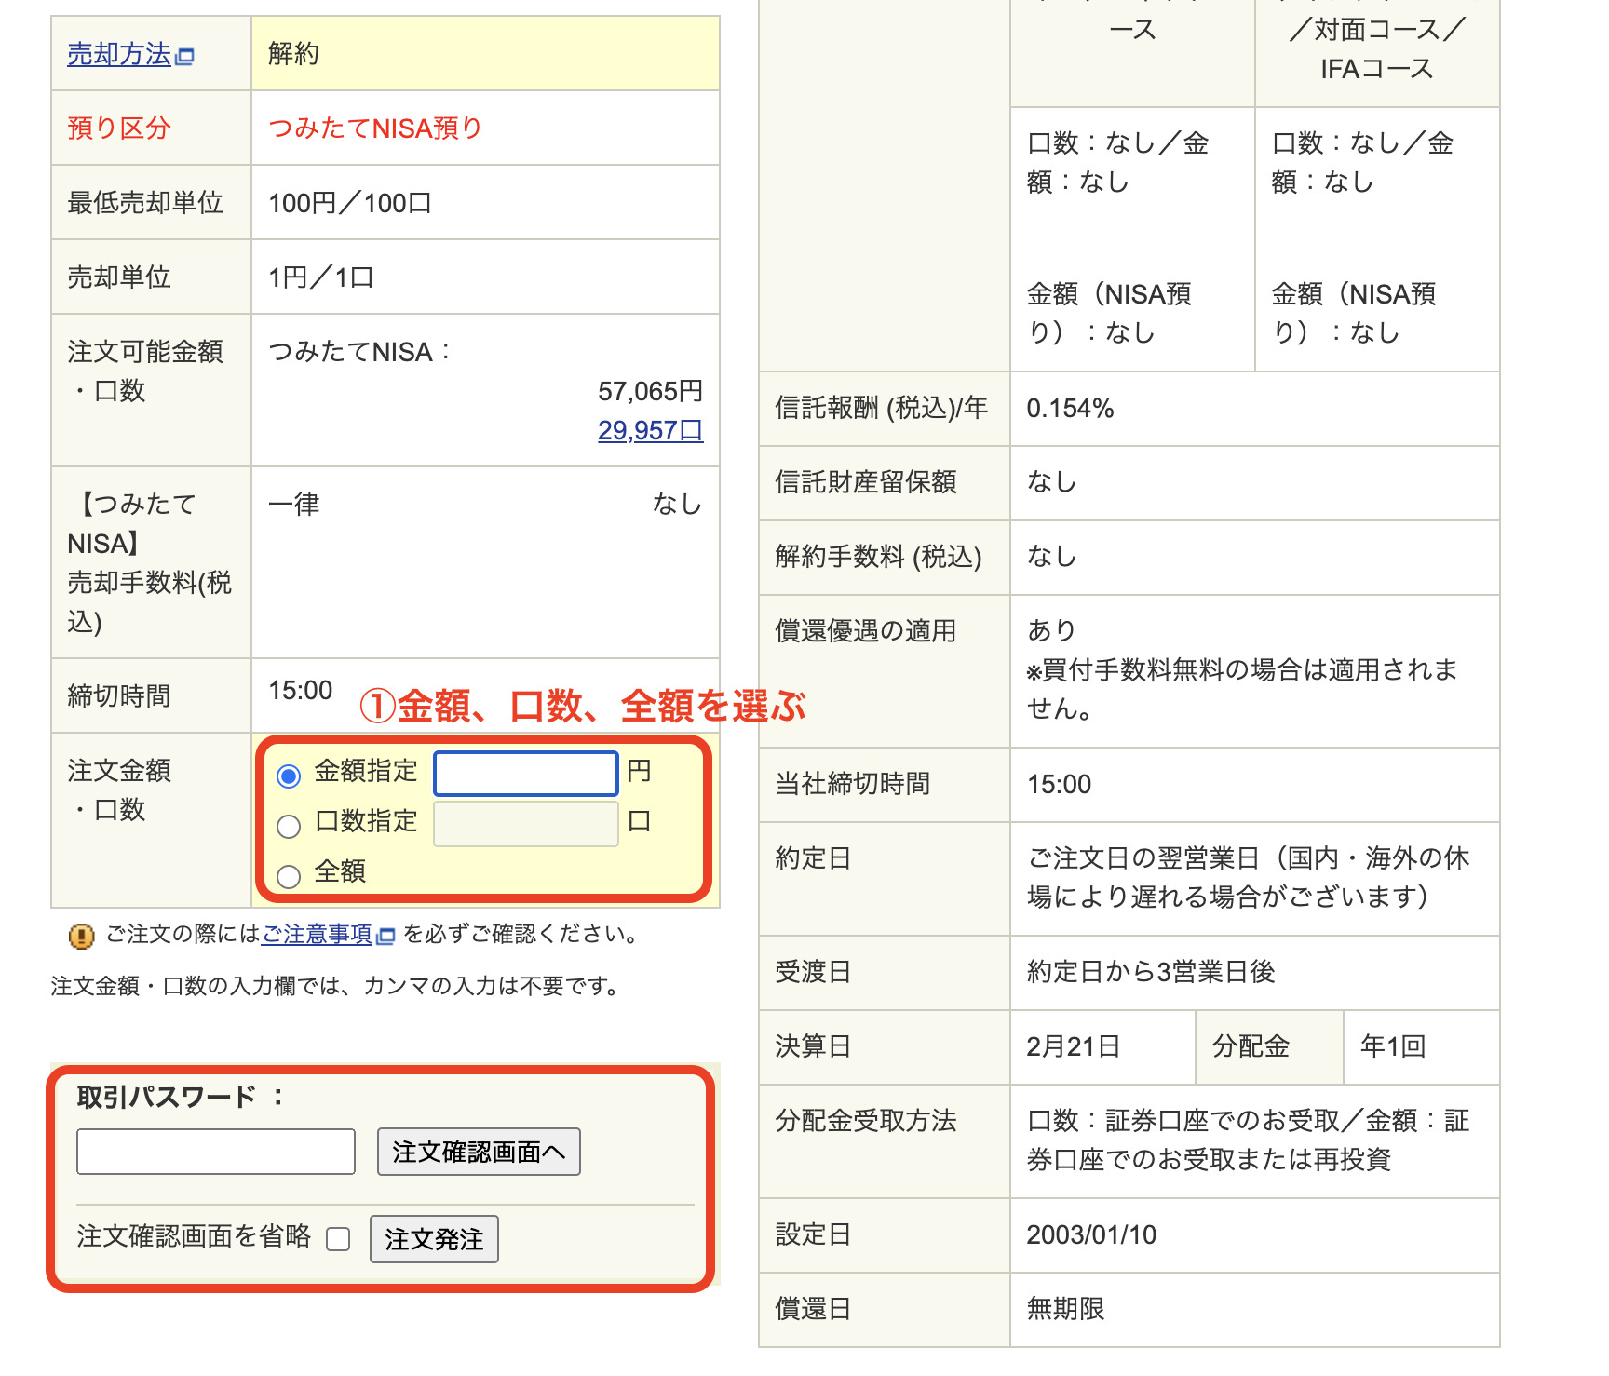Viewport: 1609px width, 1376px height.
Task: Select the 口数指定 radio button
Action: (289, 826)
